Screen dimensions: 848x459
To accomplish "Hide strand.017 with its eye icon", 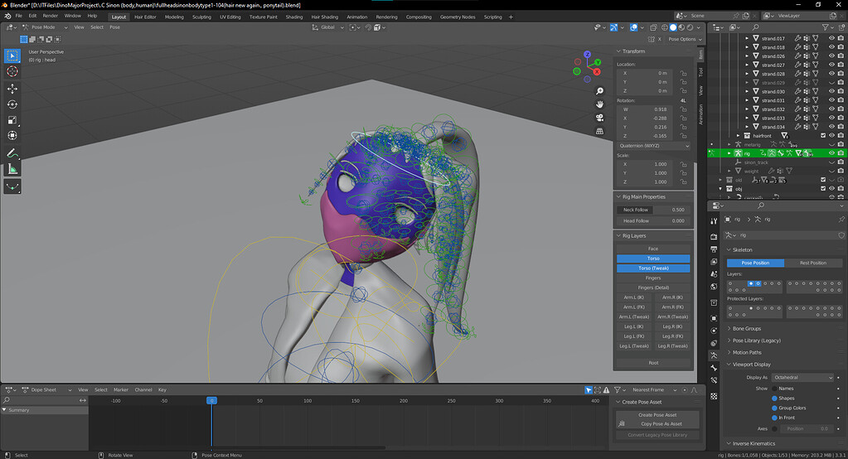I will click(x=831, y=38).
